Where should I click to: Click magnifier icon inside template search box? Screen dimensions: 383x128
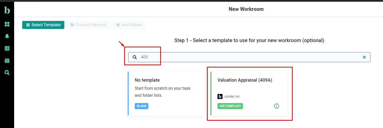coord(135,57)
